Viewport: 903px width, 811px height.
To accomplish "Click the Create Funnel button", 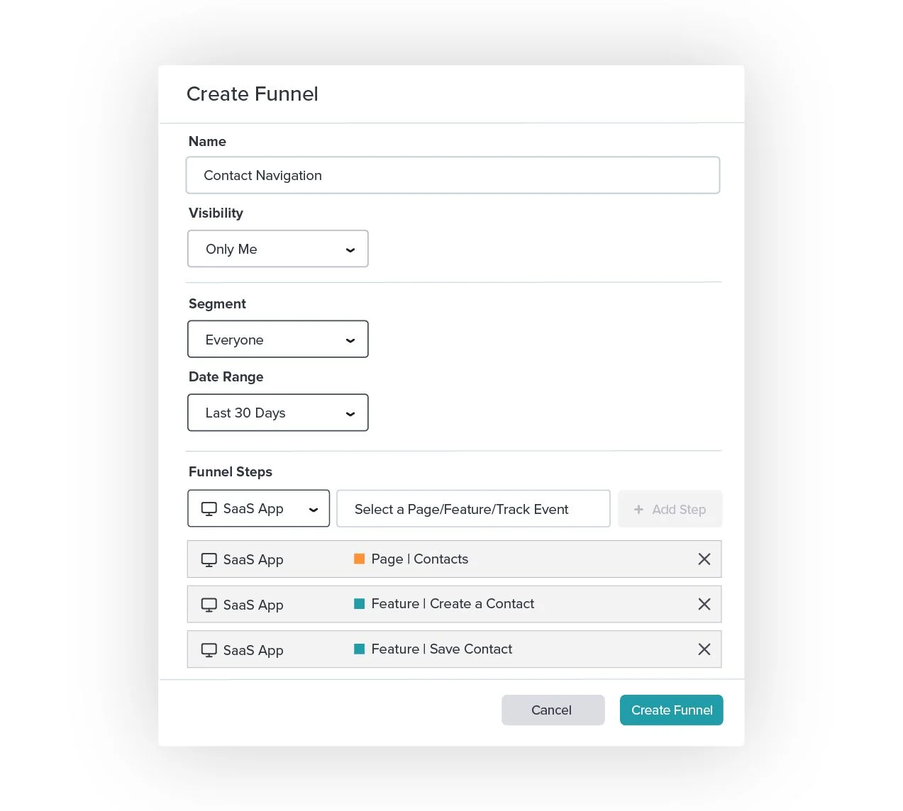I will [671, 710].
